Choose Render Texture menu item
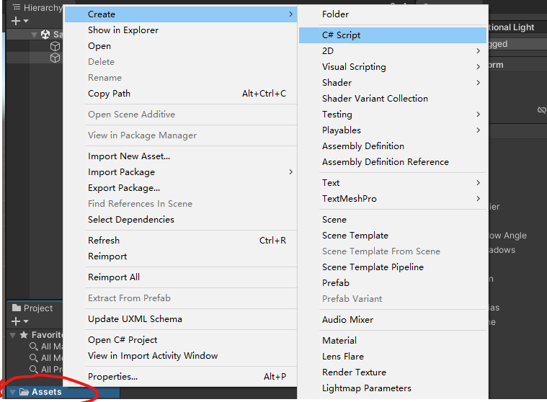The height and width of the screenshot is (402, 547). (x=393, y=372)
